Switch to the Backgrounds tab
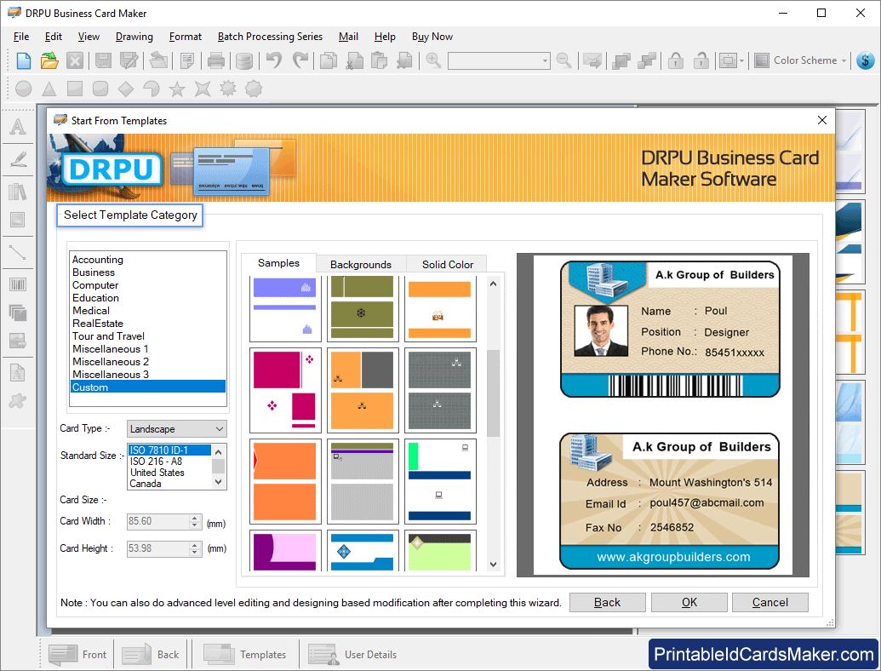The width and height of the screenshot is (881, 671). 361,265
